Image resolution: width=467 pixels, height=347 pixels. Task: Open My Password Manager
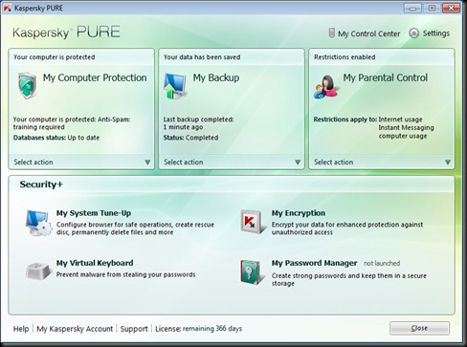315,263
